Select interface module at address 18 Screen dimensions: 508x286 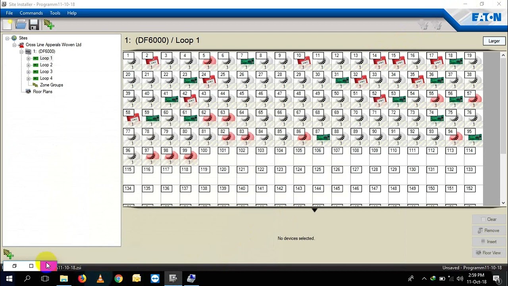455,62
